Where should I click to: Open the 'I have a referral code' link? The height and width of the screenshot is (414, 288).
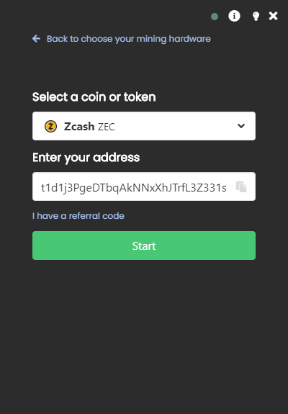(78, 216)
